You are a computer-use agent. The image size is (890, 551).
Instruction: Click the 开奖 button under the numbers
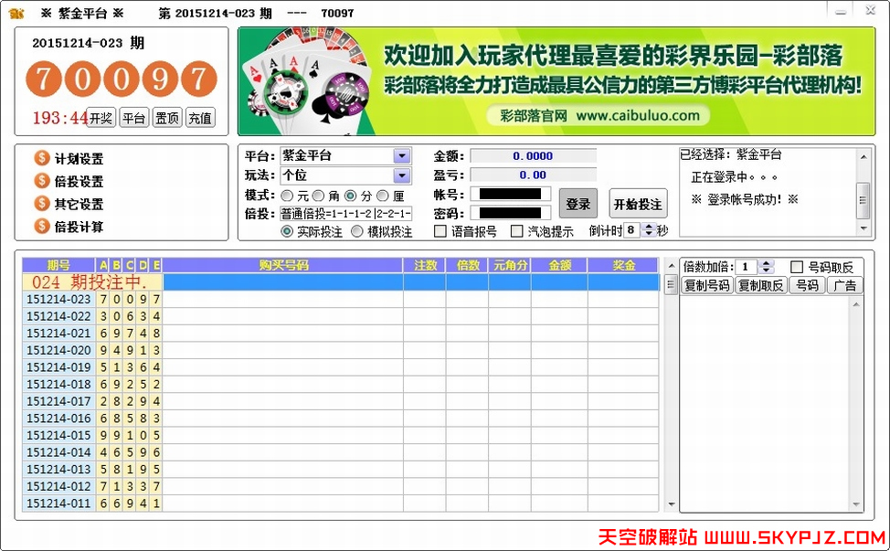(101, 118)
